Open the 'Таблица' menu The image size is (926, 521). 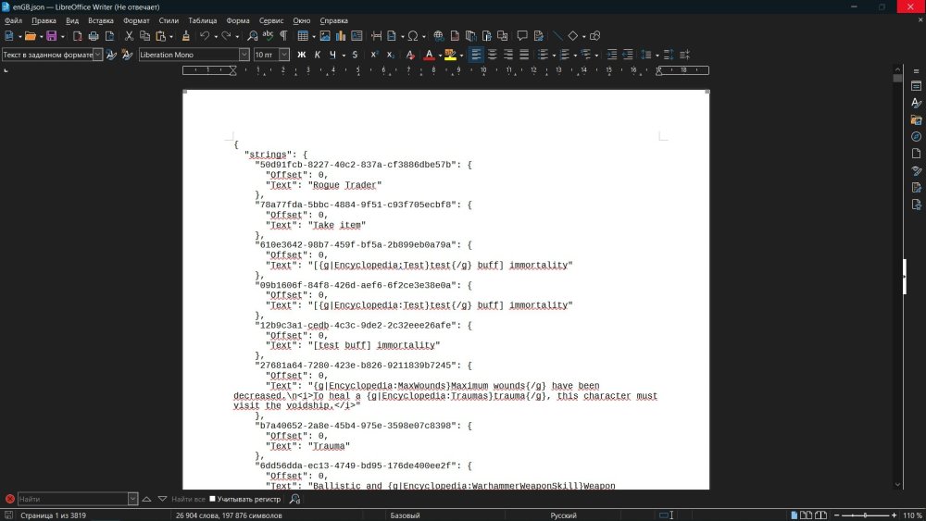202,19
